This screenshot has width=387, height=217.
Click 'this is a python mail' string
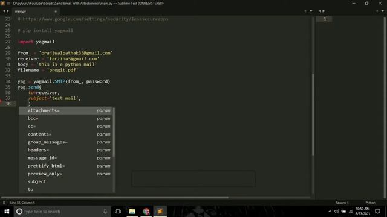point(67,64)
